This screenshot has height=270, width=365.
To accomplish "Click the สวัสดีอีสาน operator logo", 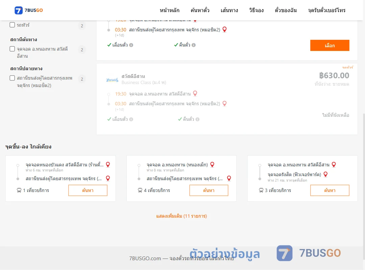I will [112, 80].
